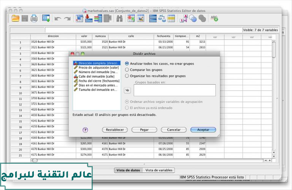Open Split file from the toolbar
The width and height of the screenshot is (292, 190).
pyautogui.click(x=153, y=19)
